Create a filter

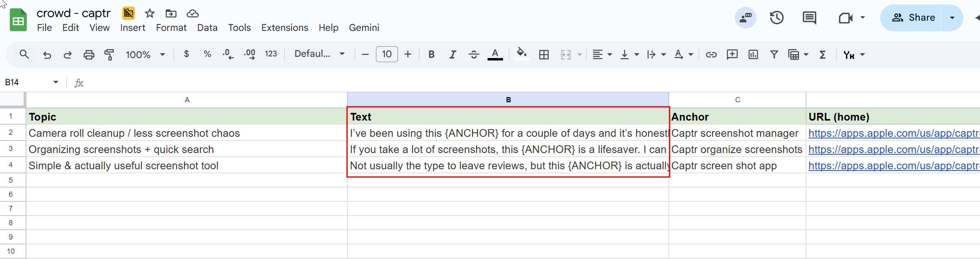point(774,54)
